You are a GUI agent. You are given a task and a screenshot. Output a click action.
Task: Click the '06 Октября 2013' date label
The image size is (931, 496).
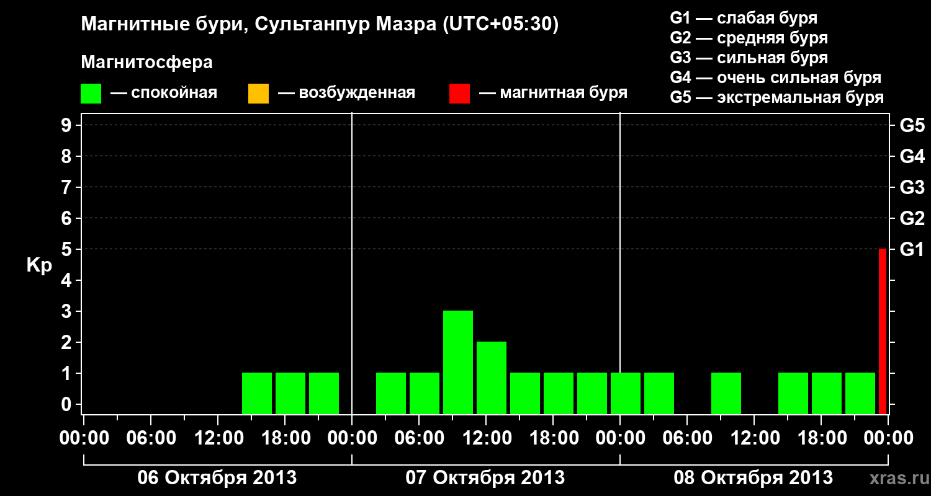tap(217, 477)
